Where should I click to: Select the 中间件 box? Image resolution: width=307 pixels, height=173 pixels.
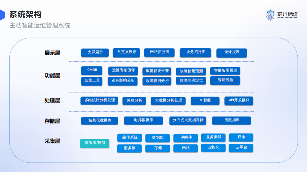point(186,138)
